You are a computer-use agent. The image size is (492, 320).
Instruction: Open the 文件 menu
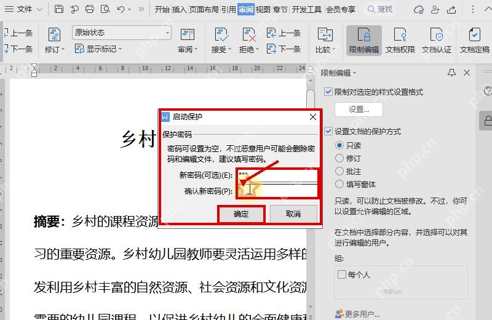[25, 9]
